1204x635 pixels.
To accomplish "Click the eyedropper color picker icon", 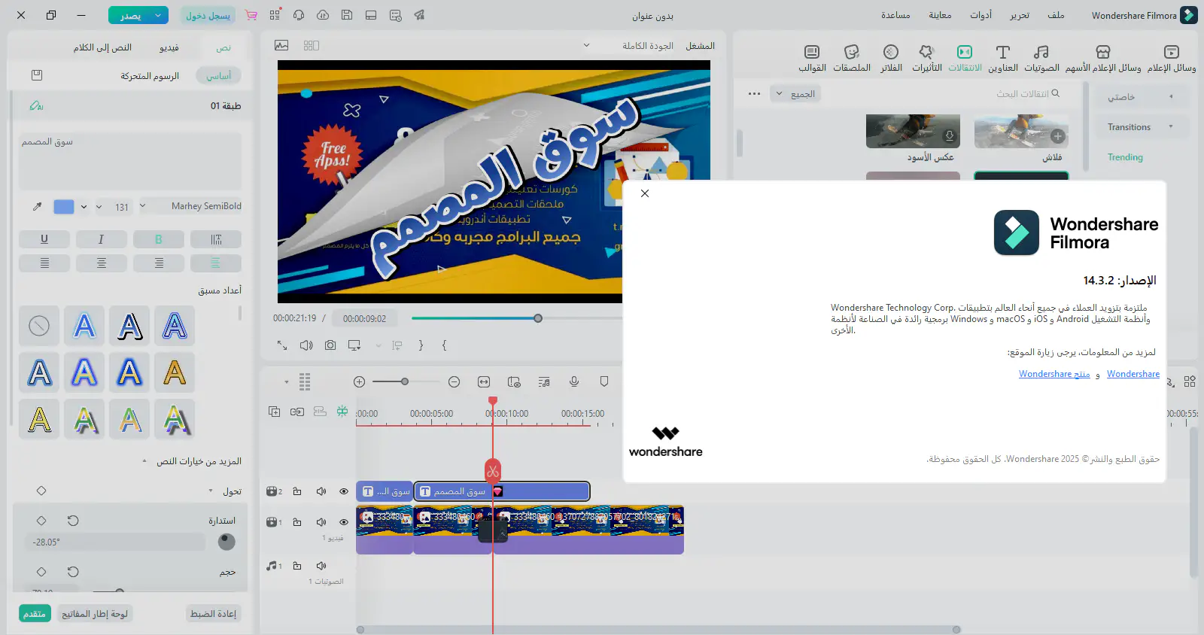I will pos(37,206).
